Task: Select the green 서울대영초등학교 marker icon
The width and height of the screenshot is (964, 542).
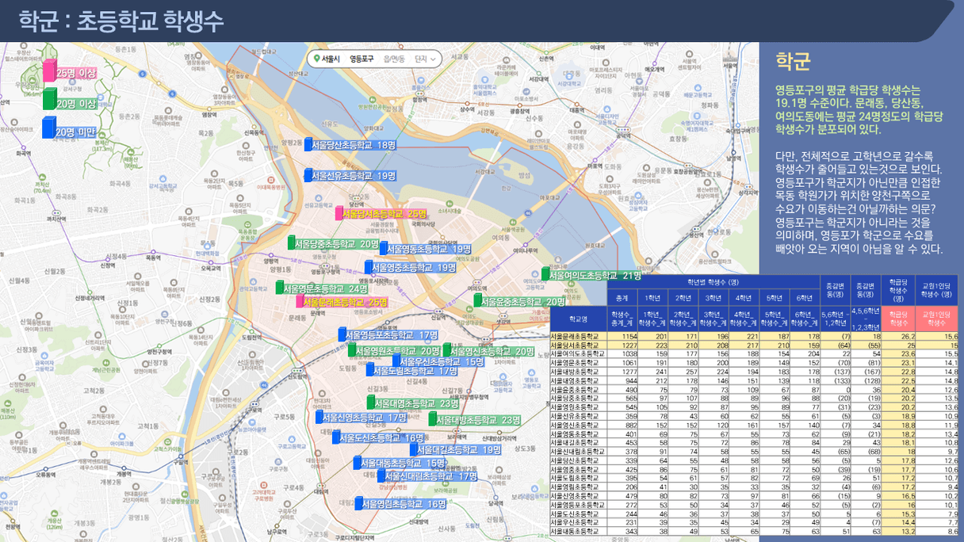Action: 371,403
